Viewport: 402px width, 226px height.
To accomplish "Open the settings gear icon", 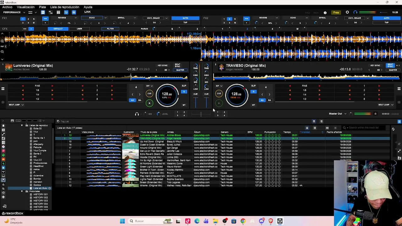I will 347,12.
